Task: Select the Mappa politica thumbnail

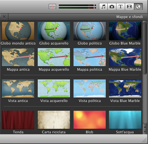Action: click(90, 57)
